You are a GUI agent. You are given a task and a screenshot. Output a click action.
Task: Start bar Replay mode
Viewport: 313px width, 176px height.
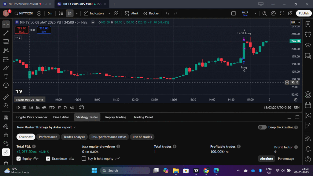[x=151, y=13]
